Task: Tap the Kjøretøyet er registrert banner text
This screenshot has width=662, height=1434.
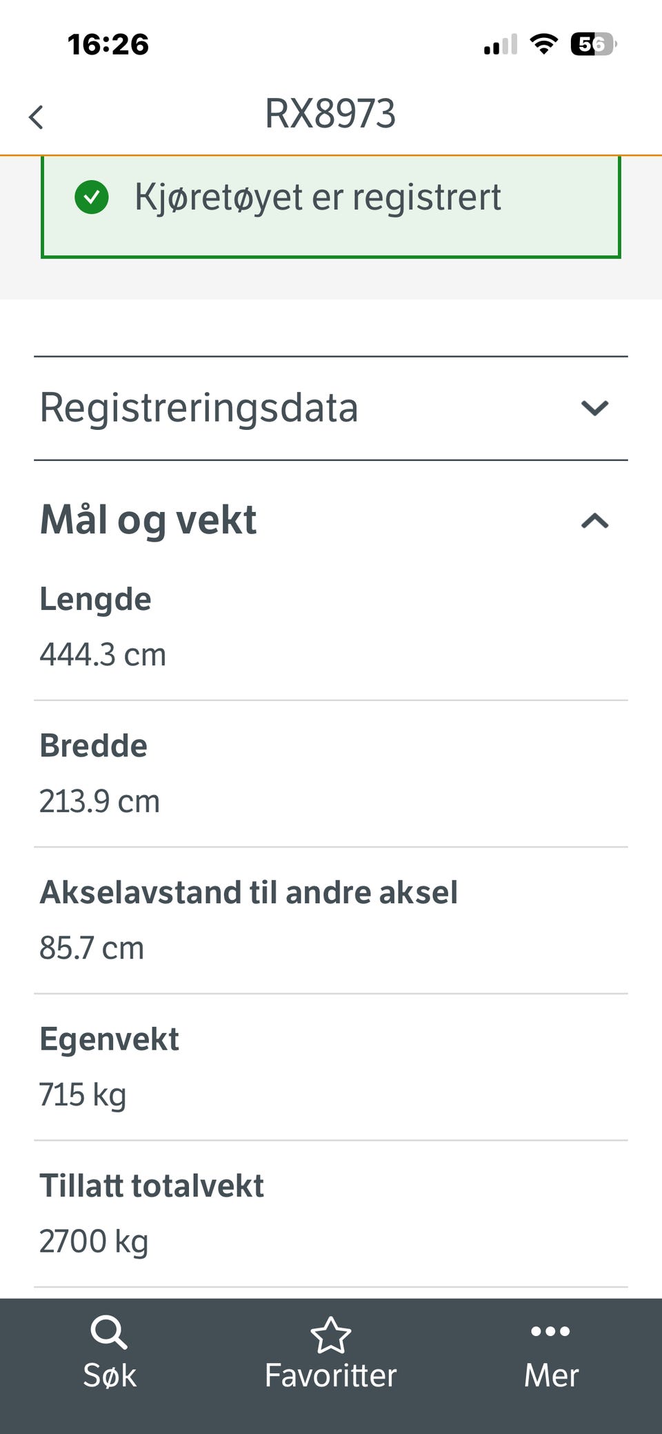Action: 318,197
